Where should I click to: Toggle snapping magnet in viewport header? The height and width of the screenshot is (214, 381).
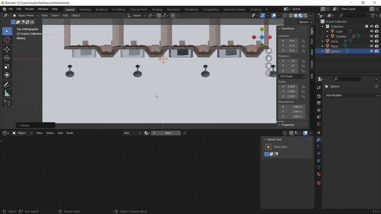pos(159,15)
